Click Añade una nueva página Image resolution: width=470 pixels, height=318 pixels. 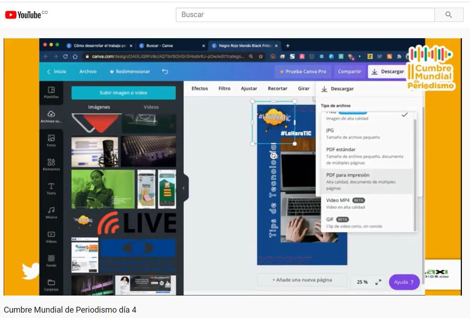click(302, 280)
